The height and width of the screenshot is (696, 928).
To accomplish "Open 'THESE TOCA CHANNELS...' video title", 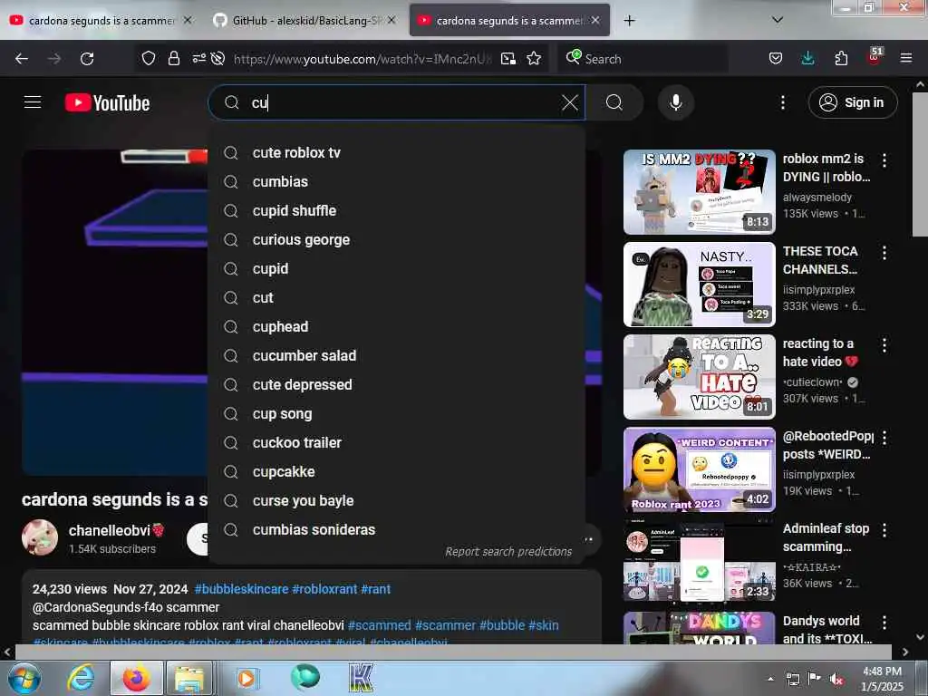I will click(820, 260).
